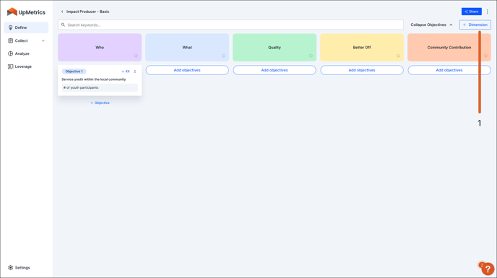Open the three-dot menu next to Share
Viewport: 497px width, 278px height.
tap(487, 12)
